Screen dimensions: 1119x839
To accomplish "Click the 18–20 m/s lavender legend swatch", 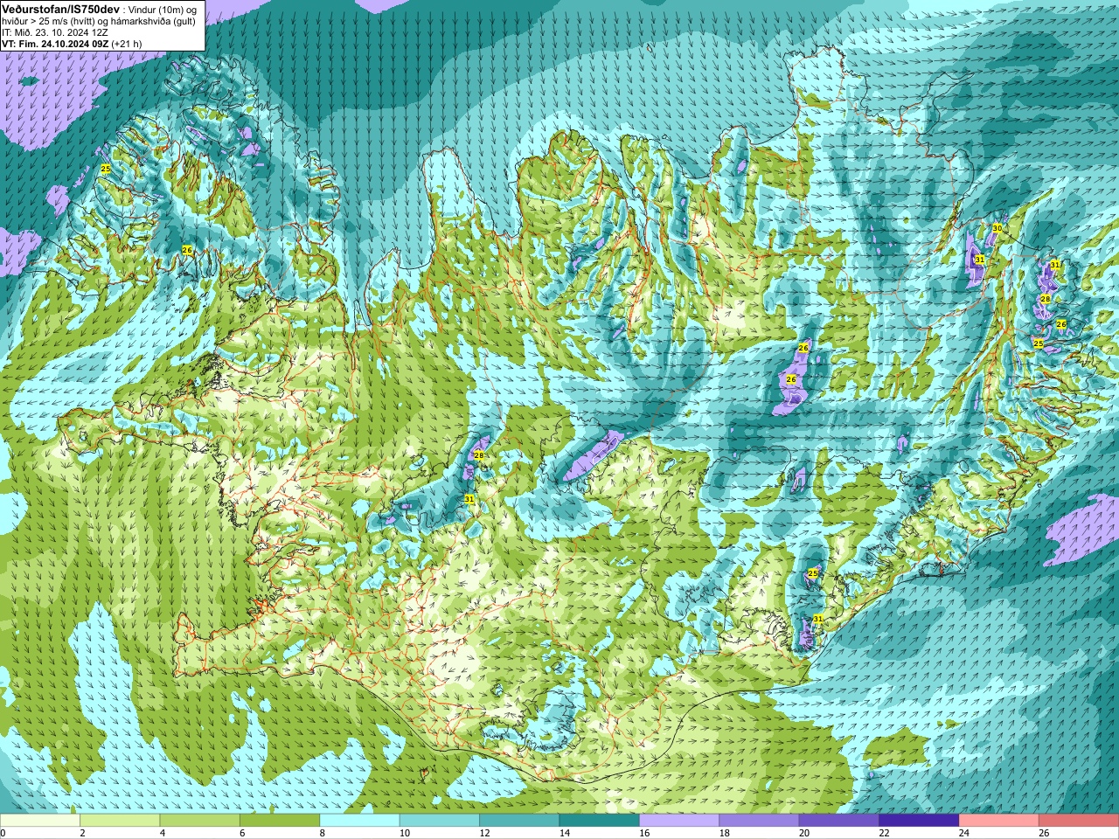I will (759, 821).
